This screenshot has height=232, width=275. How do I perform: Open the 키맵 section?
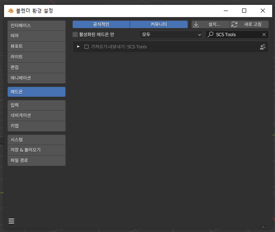point(37,126)
